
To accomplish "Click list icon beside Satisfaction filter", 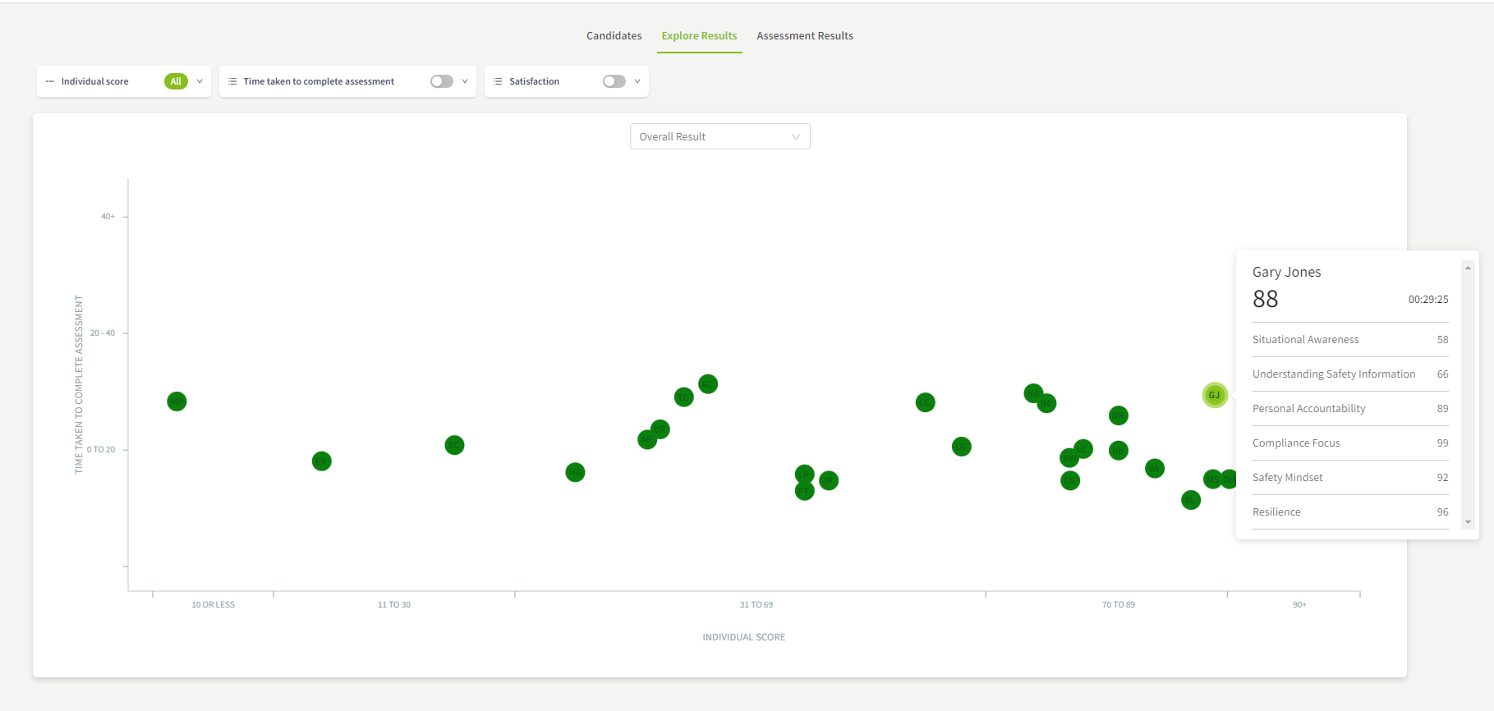I will 498,81.
